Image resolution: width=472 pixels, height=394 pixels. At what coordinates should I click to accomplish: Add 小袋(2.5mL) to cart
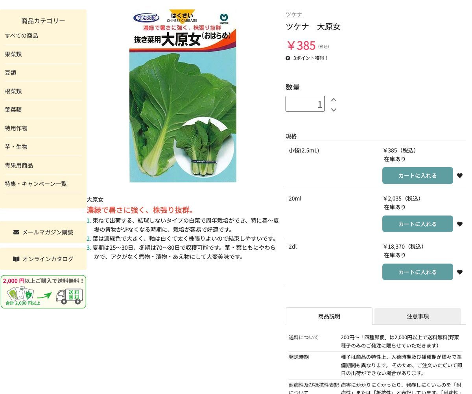tap(417, 176)
